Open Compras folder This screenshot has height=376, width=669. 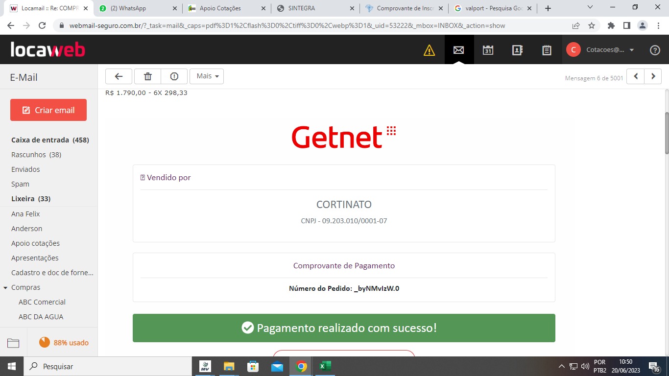25,287
